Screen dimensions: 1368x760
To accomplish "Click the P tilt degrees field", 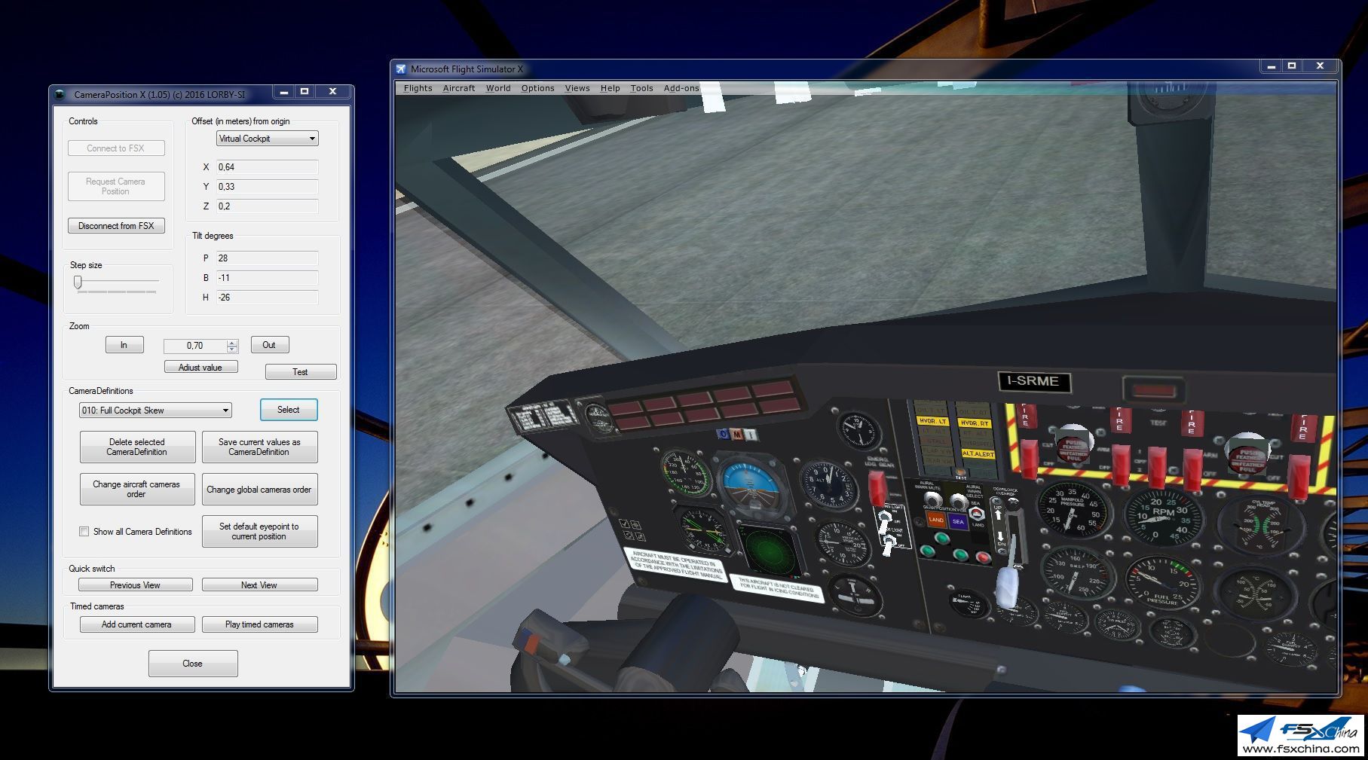I will [x=267, y=258].
